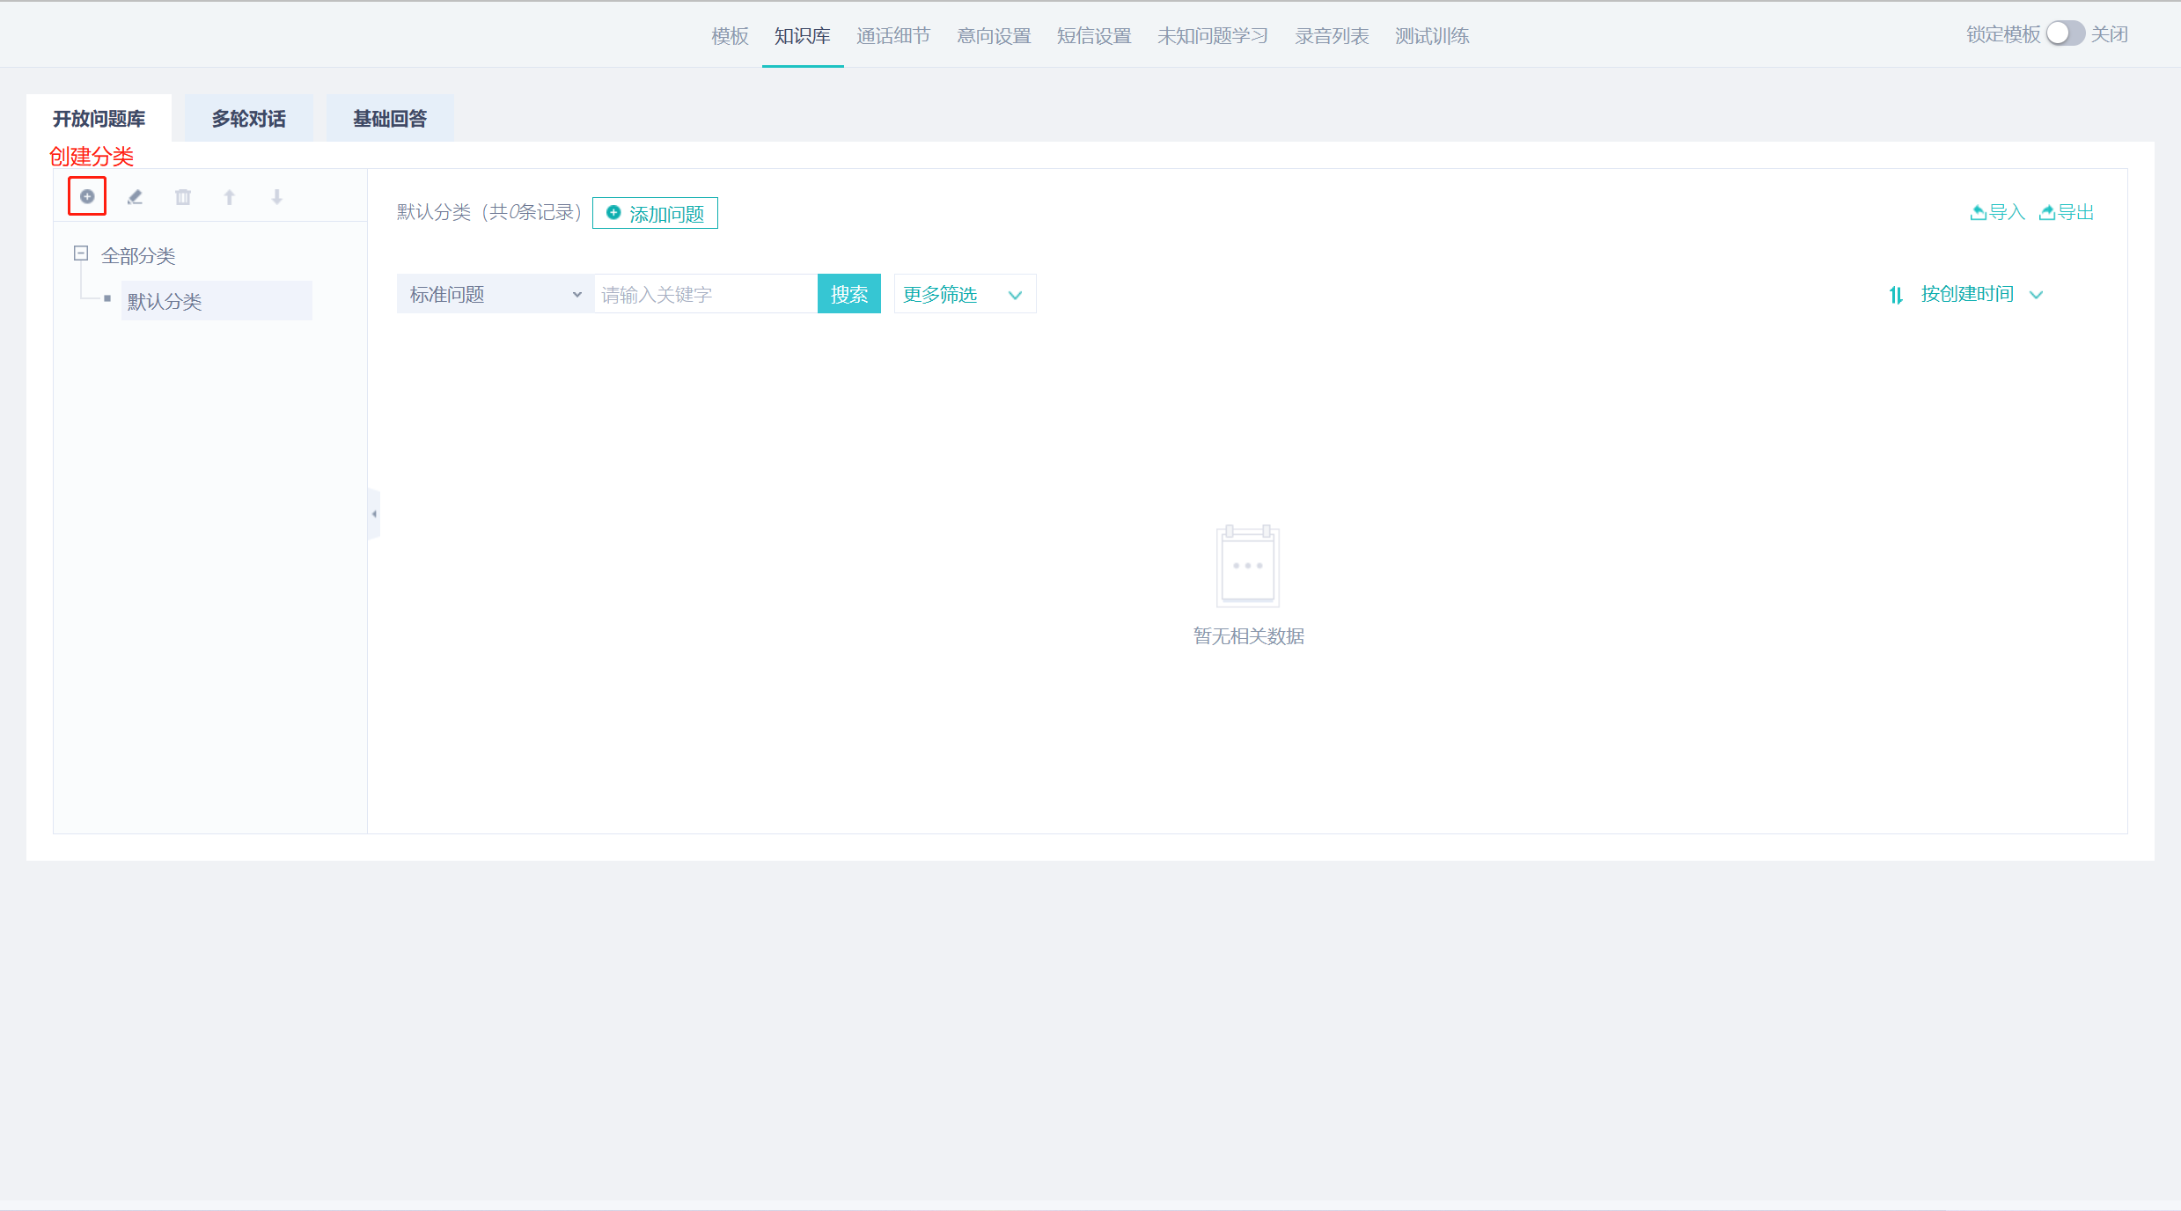Toggle the 锁定模板 switch
The image size is (2181, 1211).
(x=2065, y=33)
